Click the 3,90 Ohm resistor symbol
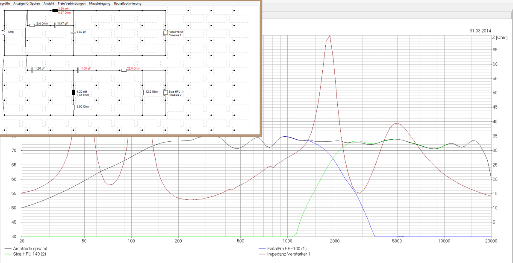Viewport: 513px width, 263px height. tap(73, 107)
